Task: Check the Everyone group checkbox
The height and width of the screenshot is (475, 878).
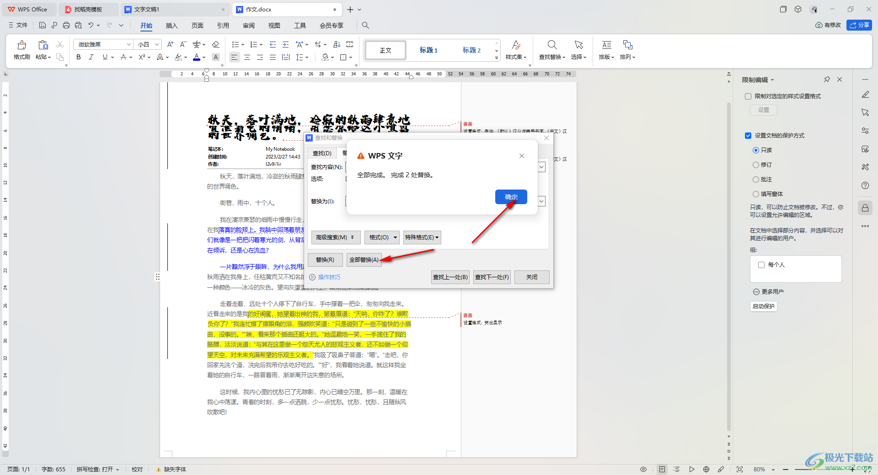Action: click(x=761, y=265)
